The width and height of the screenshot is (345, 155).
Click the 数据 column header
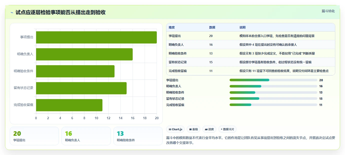(212, 27)
